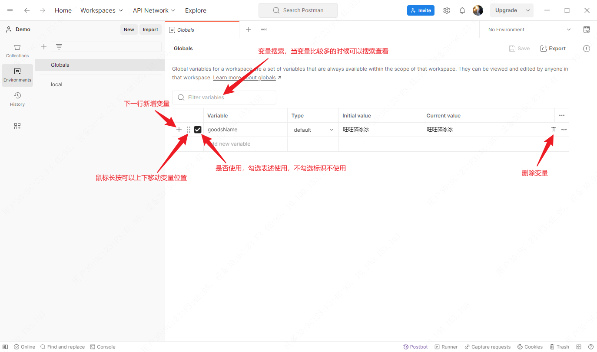The width and height of the screenshot is (597, 352).
Task: Select Globals in the environments list
Action: (99, 65)
